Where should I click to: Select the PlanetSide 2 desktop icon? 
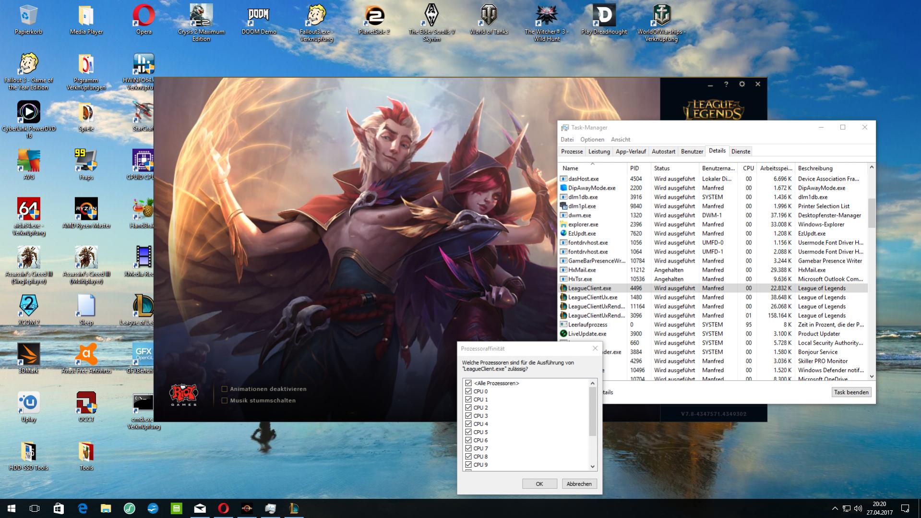click(x=374, y=20)
